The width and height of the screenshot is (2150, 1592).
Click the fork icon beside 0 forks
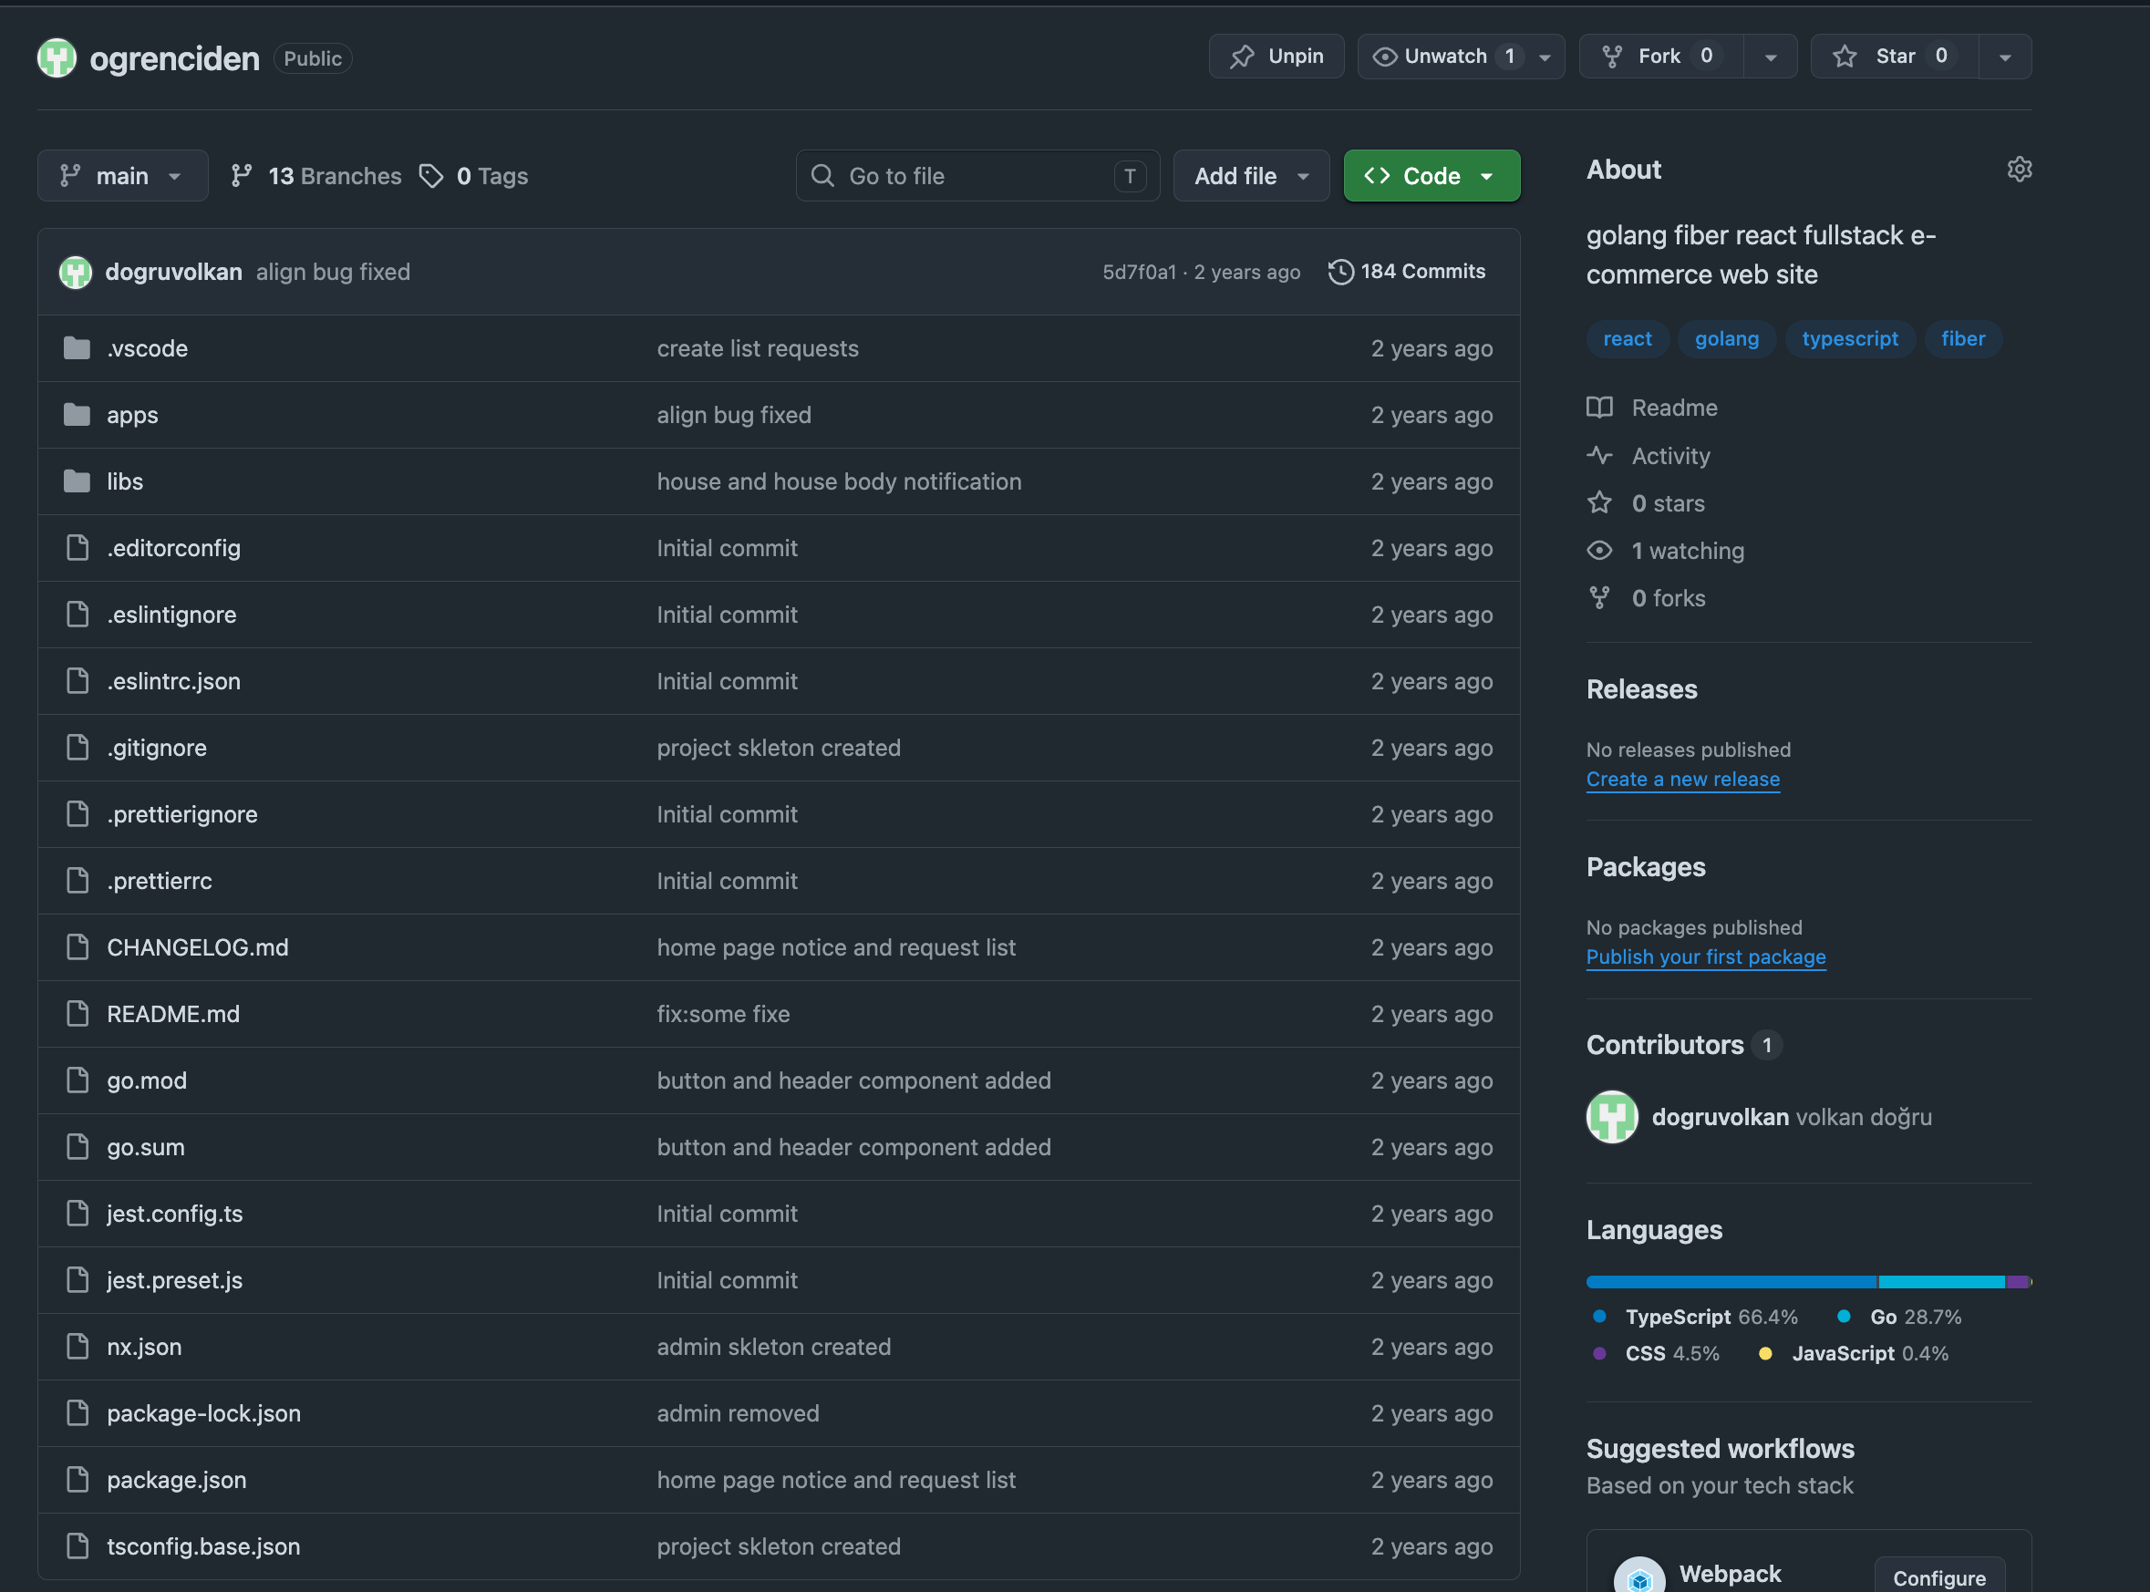(1599, 597)
